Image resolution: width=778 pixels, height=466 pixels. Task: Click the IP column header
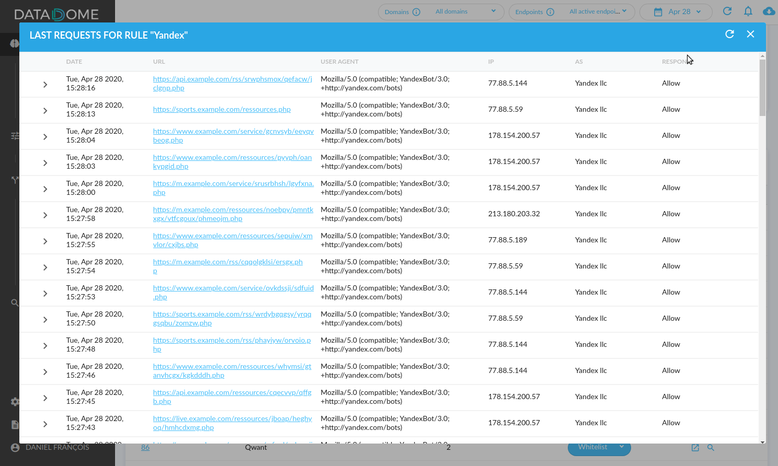491,62
